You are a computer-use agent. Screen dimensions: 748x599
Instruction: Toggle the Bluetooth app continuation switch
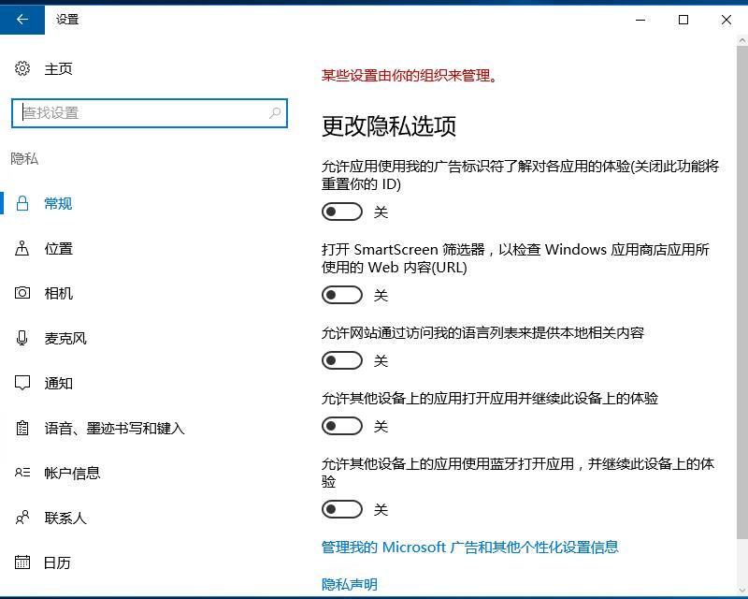pyautogui.click(x=342, y=509)
